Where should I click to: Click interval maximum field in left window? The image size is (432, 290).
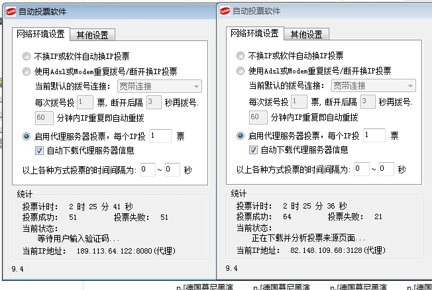click(172, 169)
